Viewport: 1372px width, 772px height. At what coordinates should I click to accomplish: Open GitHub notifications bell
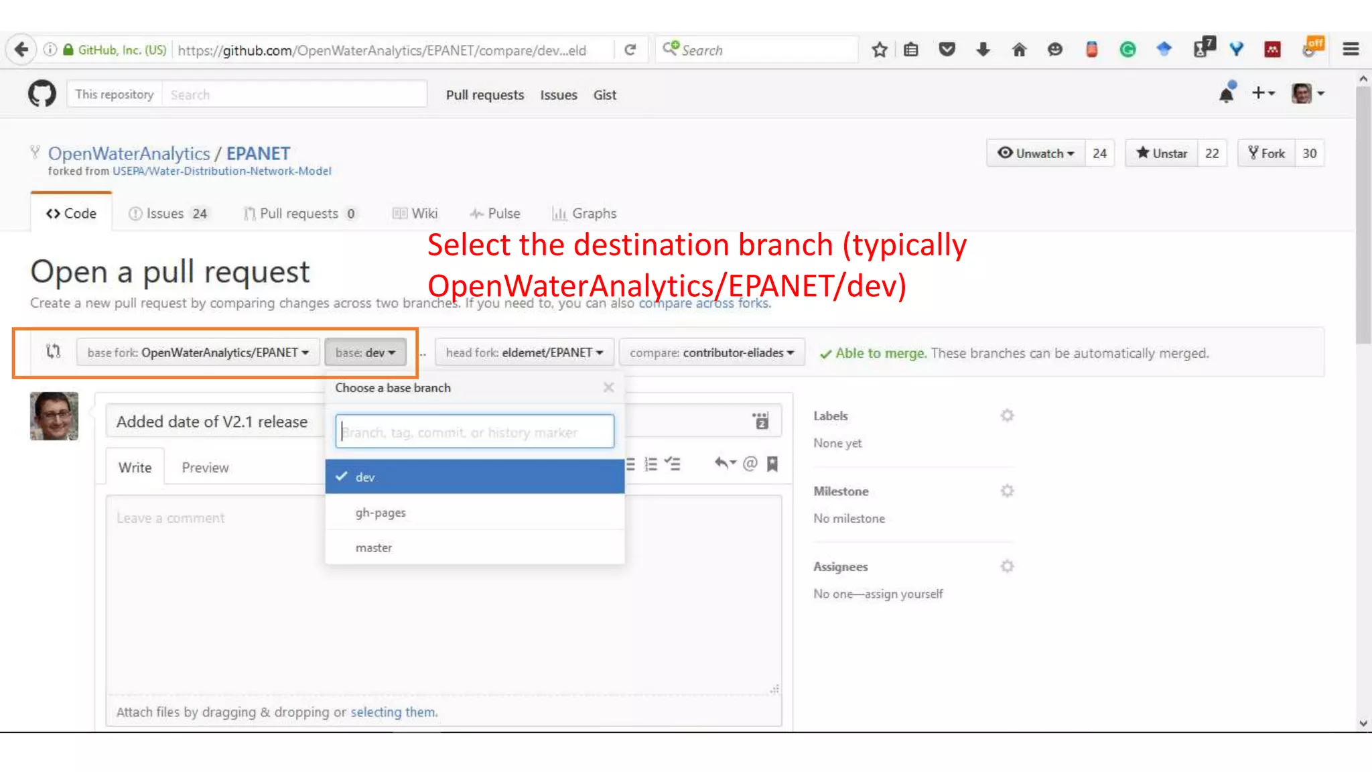tap(1227, 93)
